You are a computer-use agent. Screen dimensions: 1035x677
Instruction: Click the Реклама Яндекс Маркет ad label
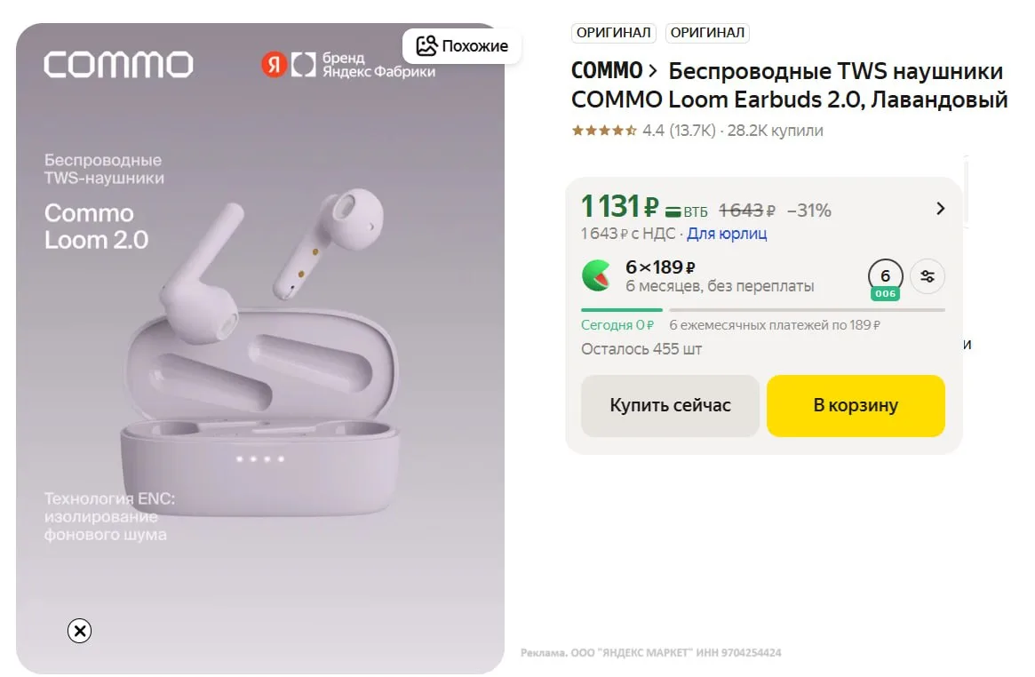coord(651,653)
